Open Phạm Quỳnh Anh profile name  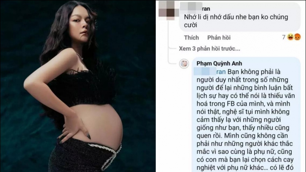click(219, 63)
